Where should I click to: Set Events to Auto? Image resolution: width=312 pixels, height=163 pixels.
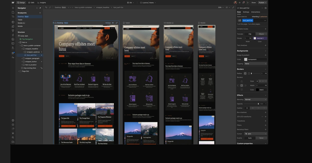pyautogui.click(x=250, y=138)
